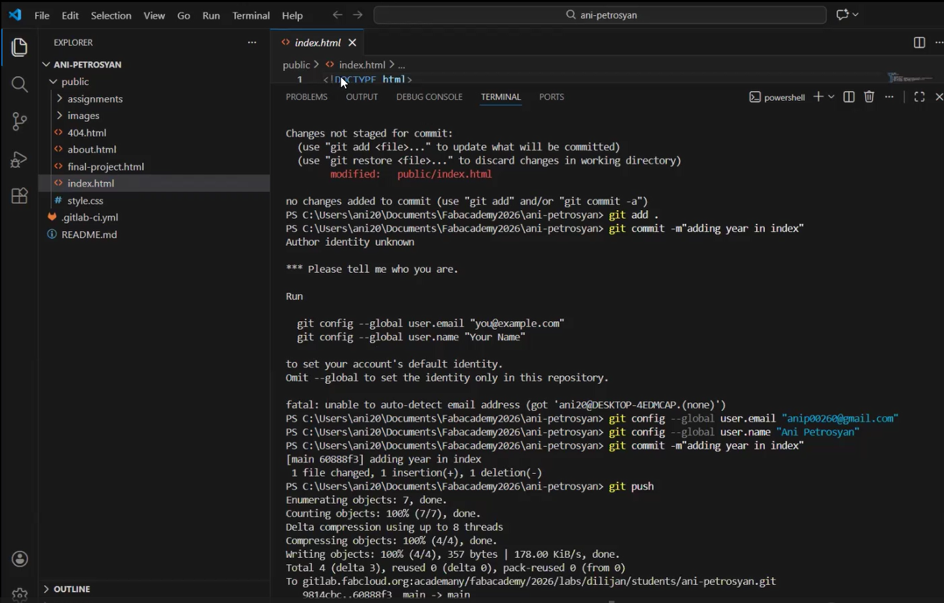Select the TERMINAL panel tab
944x603 pixels.
501,97
